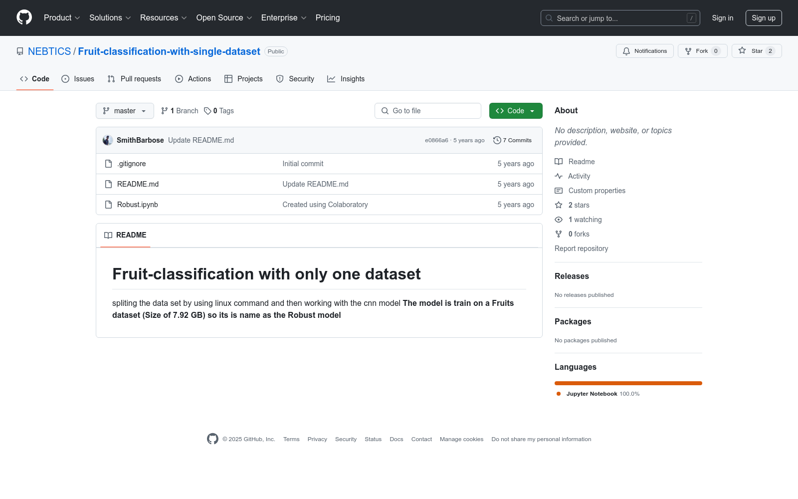Viewport: 798px width, 499px height.
Task: Expand the Solutions menu
Action: pyautogui.click(x=110, y=17)
